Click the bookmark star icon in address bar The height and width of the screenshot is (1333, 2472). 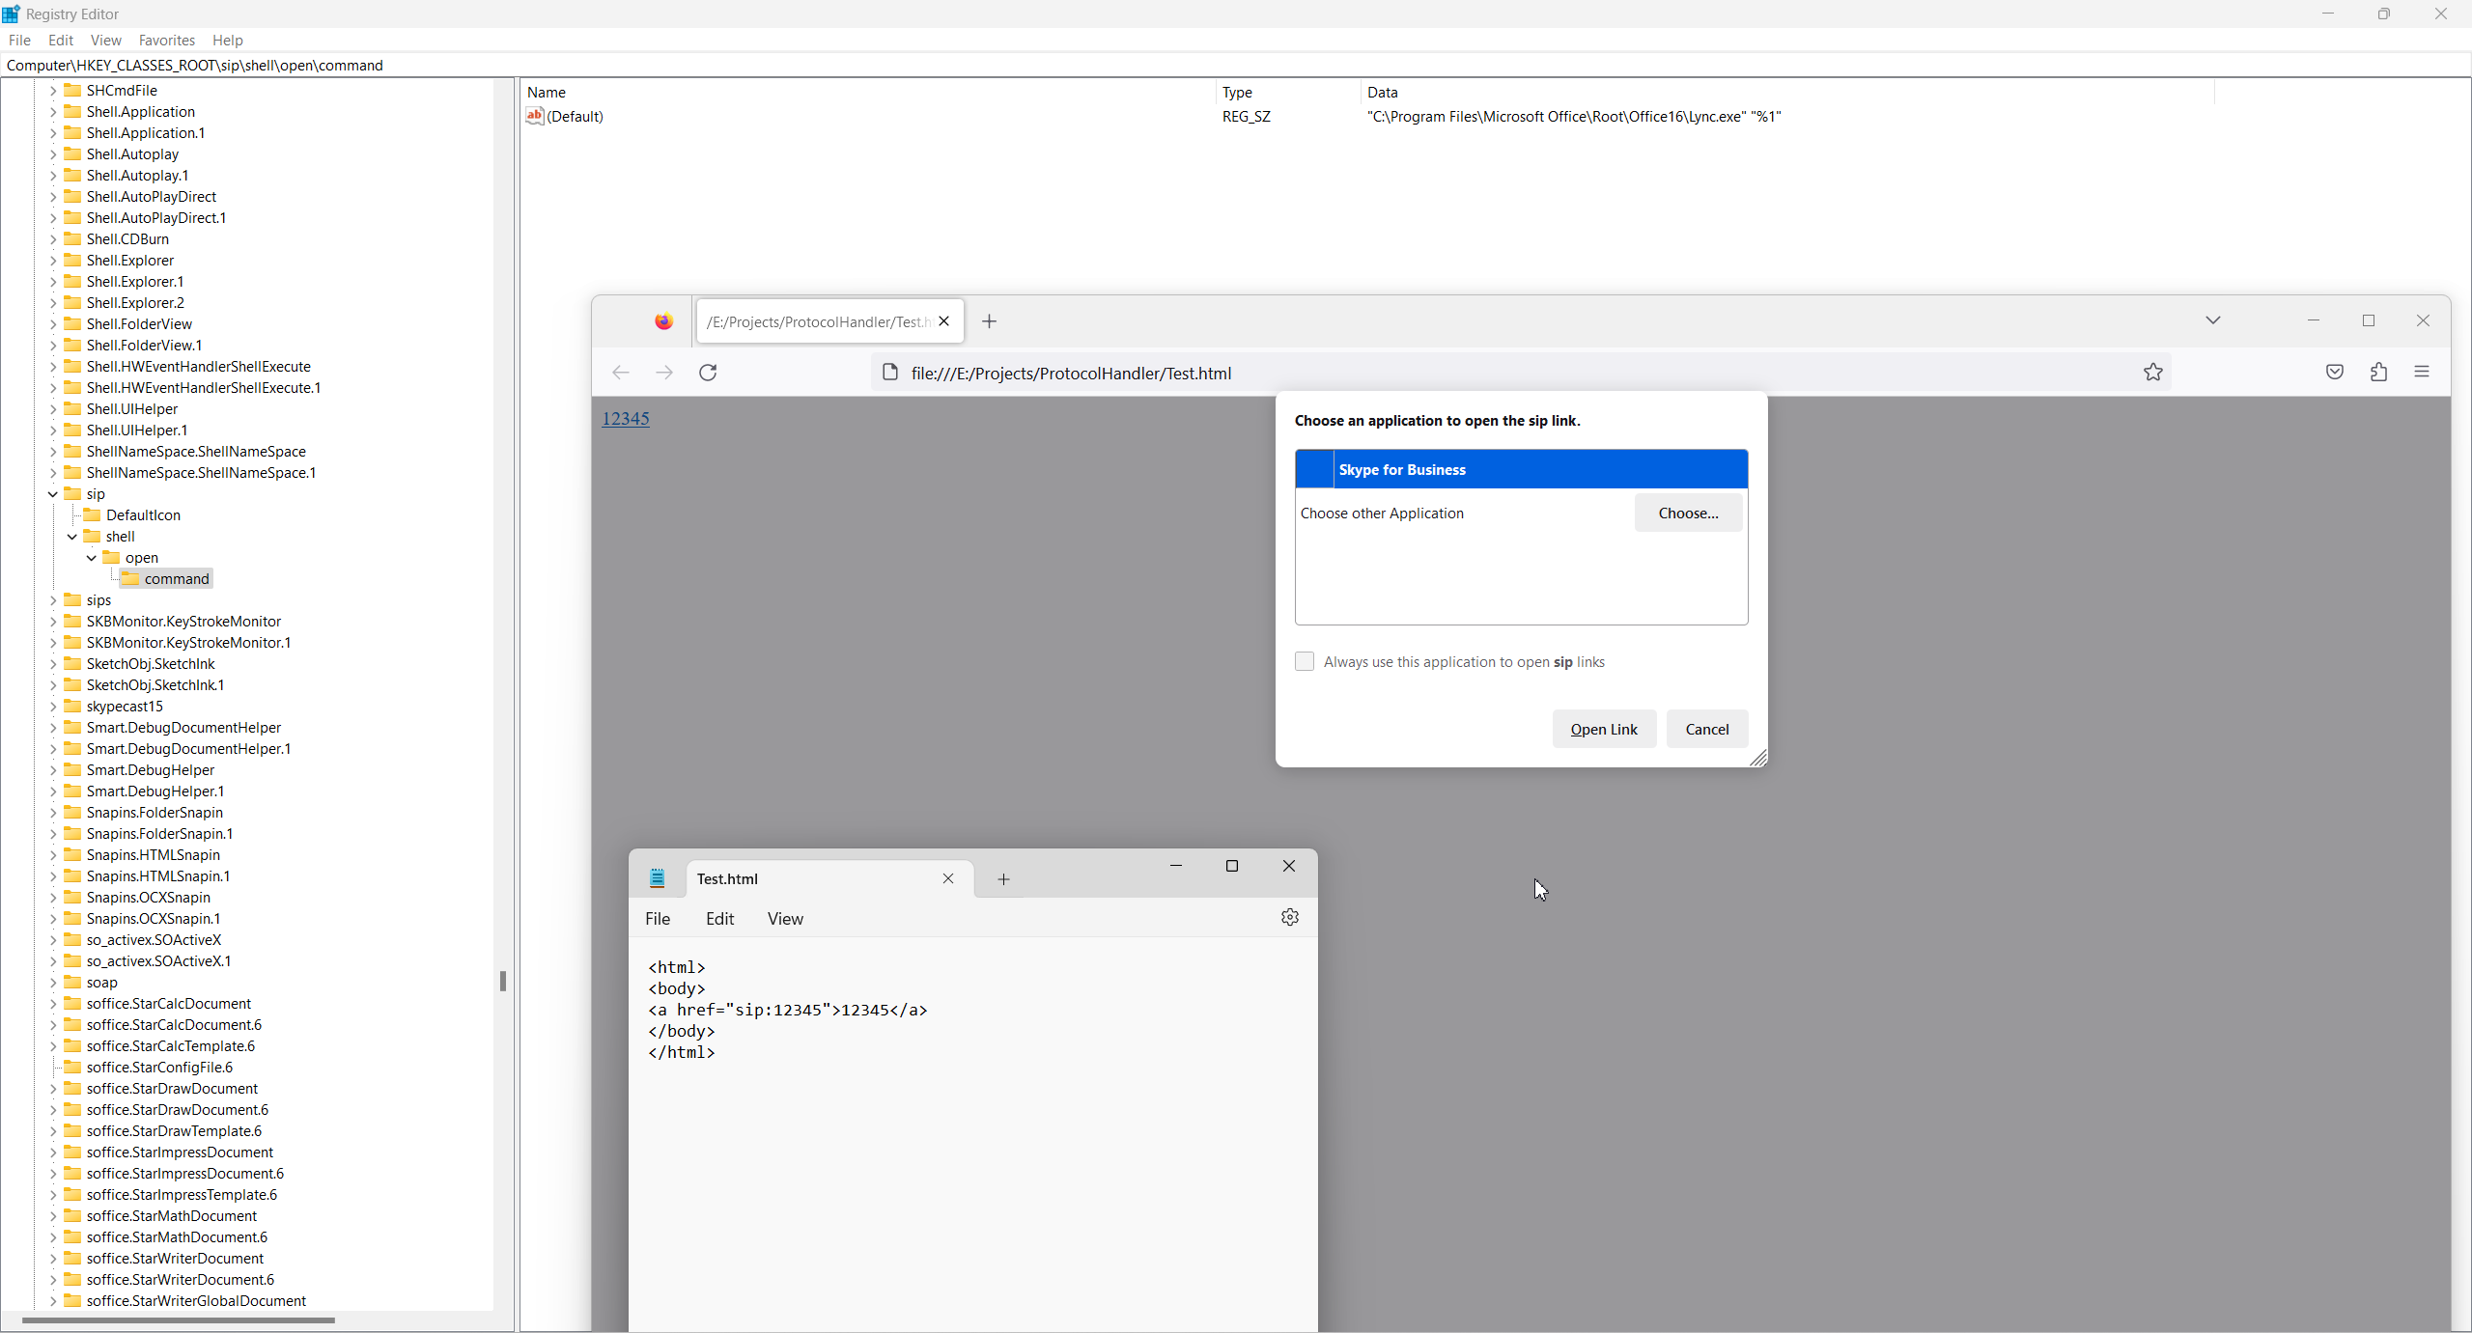[2152, 373]
